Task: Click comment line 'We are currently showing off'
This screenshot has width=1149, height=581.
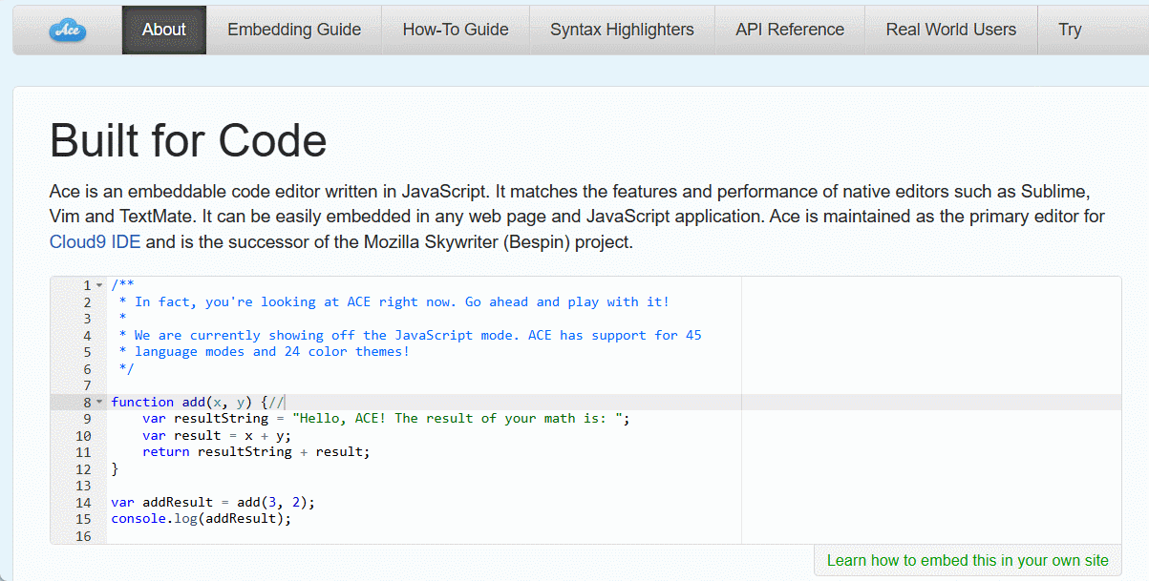Action: [x=410, y=336]
